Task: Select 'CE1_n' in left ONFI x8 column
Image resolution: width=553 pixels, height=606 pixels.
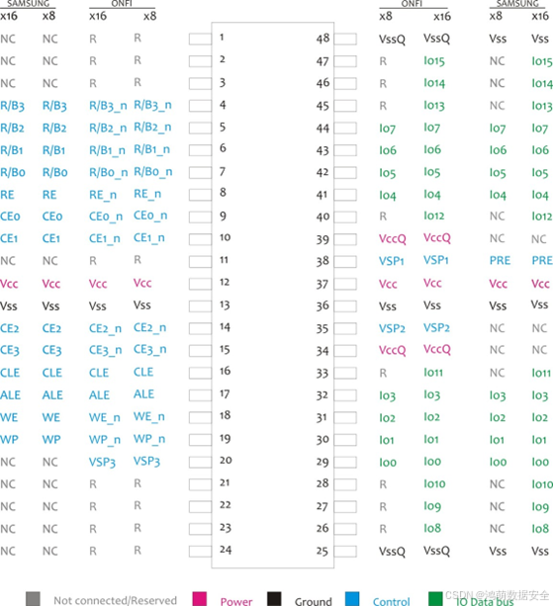Action: (x=148, y=237)
